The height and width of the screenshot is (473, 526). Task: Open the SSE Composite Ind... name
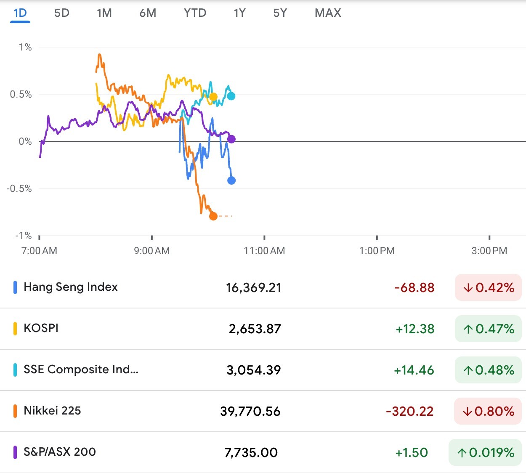click(81, 369)
